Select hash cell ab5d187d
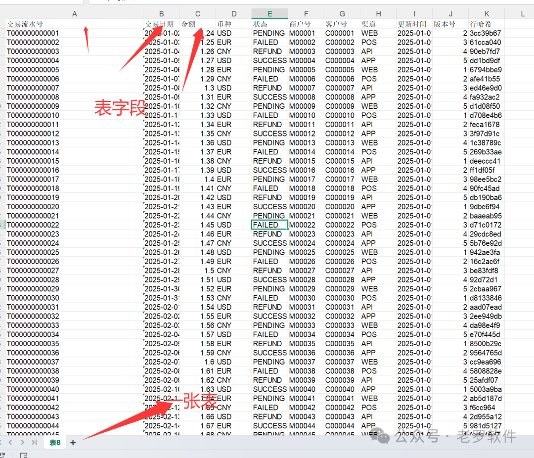534x458 pixels. coord(487,398)
